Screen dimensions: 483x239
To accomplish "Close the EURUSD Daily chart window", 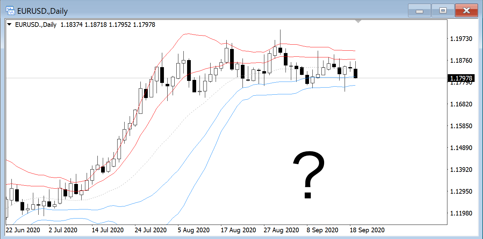I will [466, 11].
